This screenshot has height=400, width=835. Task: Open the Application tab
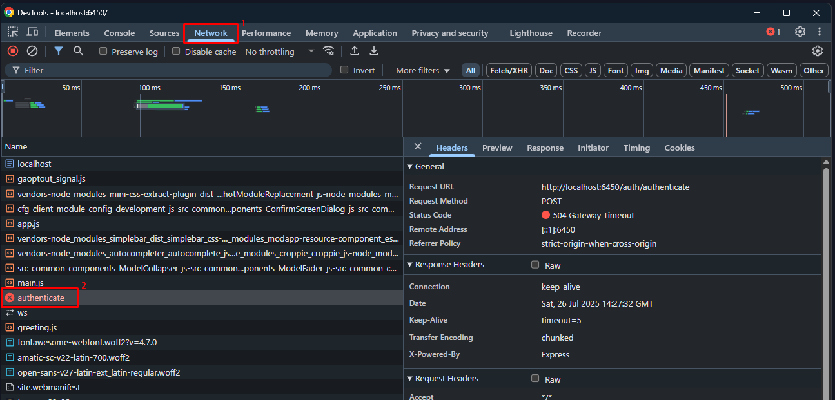375,33
